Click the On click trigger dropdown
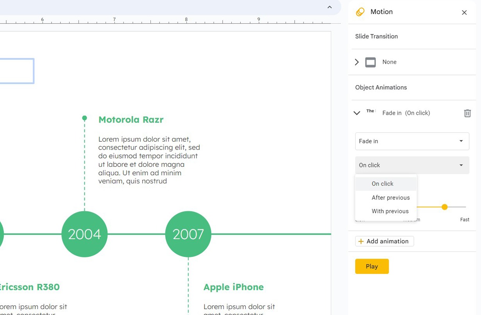This screenshot has height=315, width=481. 412,165
